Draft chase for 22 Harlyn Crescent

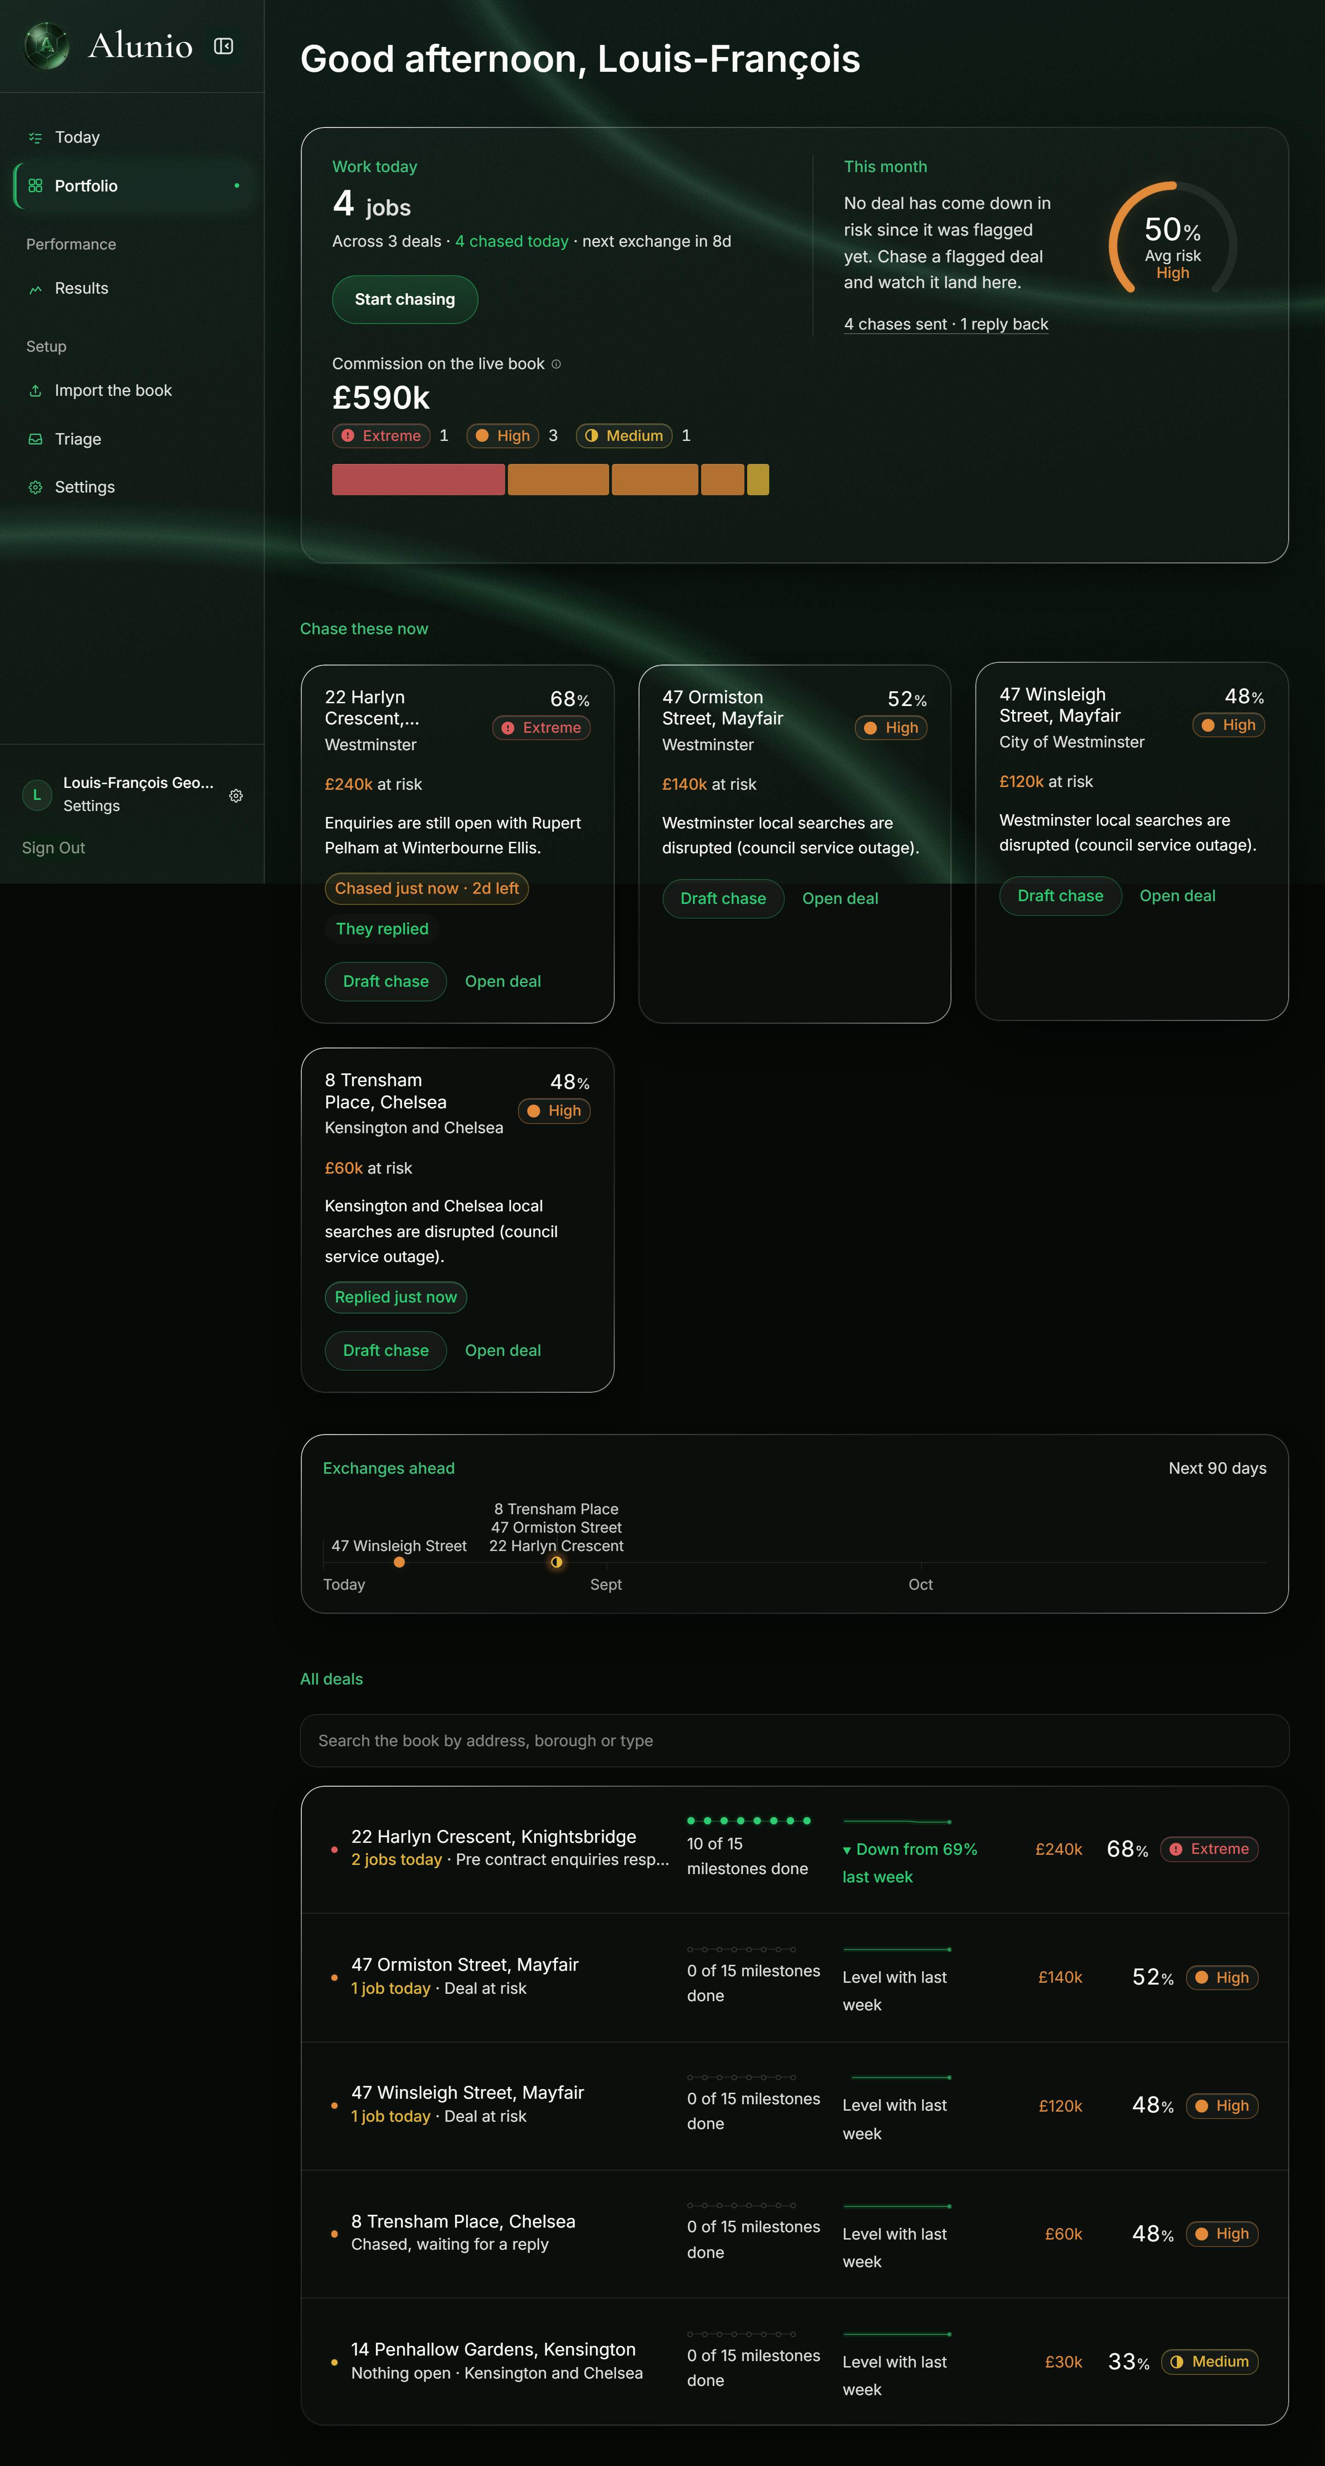(386, 981)
